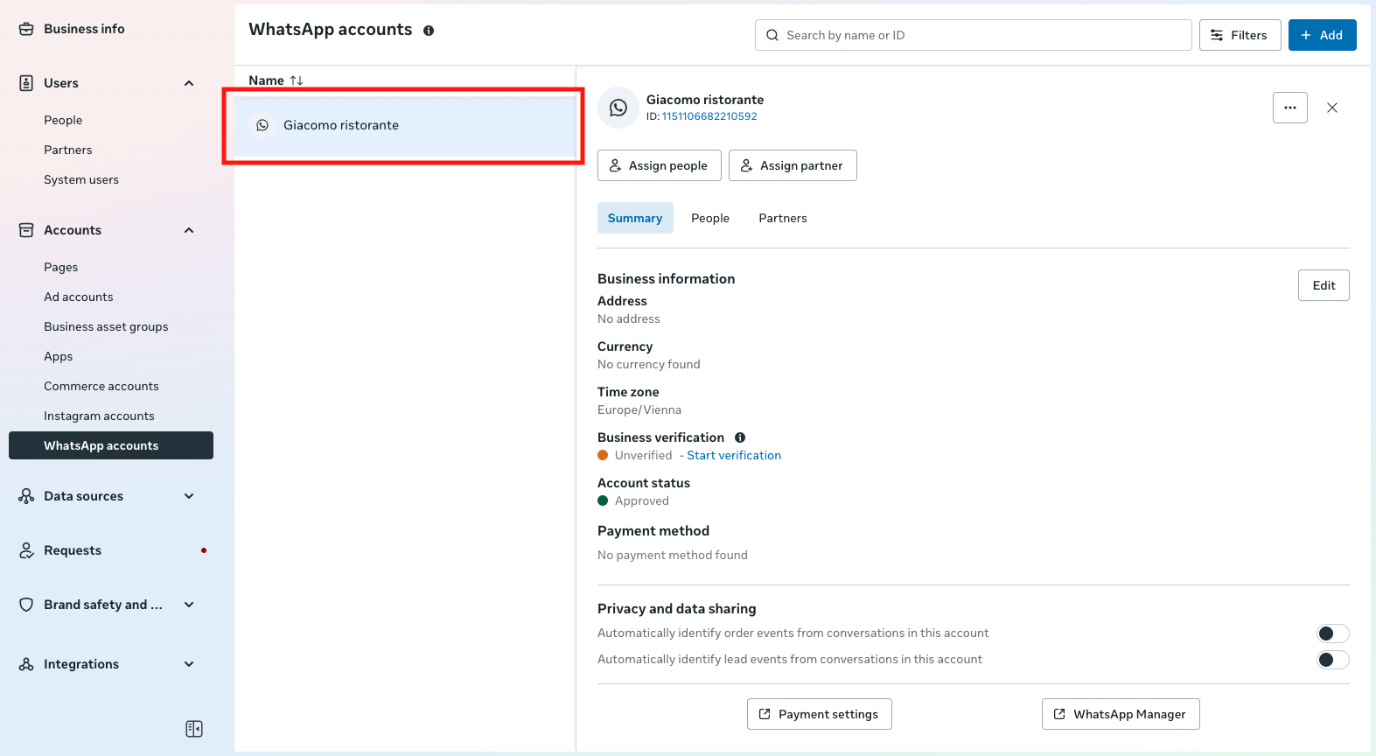Toggle automatic order events identification

pos(1333,633)
